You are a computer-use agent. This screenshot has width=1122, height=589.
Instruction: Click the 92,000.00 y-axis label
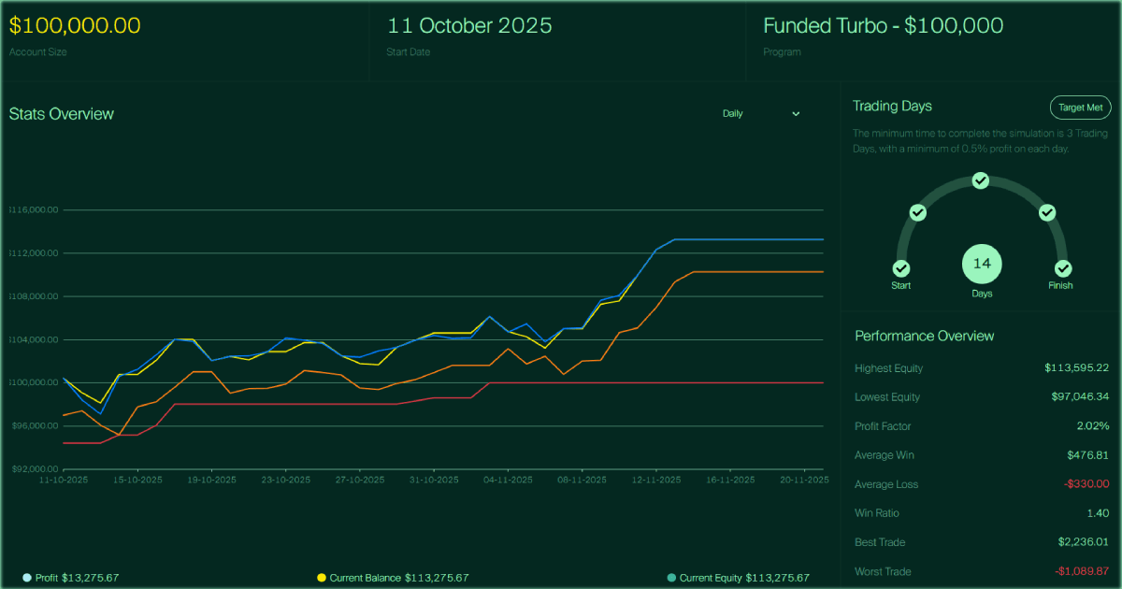tap(36, 469)
